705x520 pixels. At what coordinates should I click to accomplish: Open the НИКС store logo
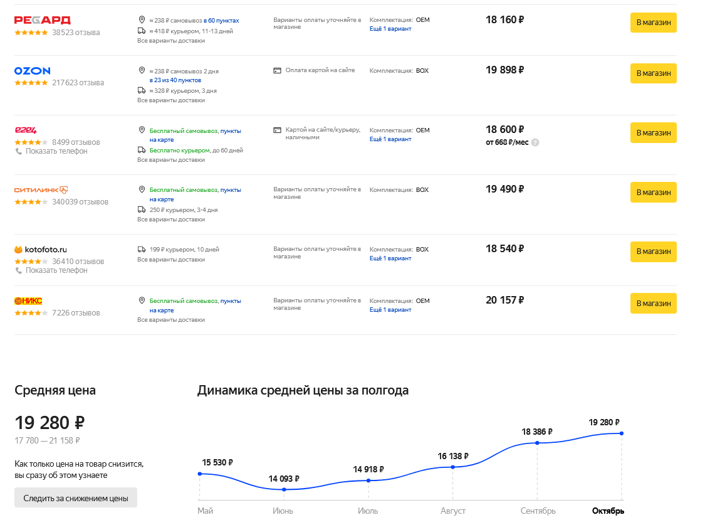click(28, 301)
